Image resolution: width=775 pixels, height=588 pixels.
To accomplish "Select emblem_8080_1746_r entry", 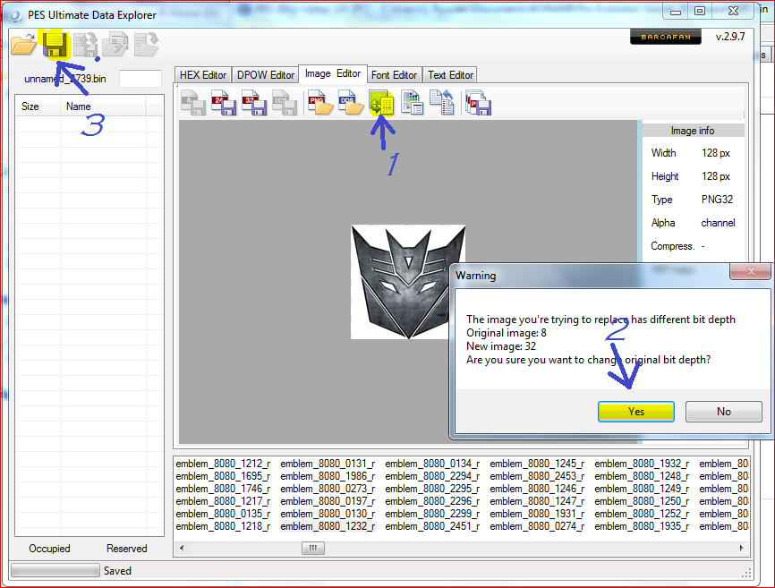I will point(223,489).
